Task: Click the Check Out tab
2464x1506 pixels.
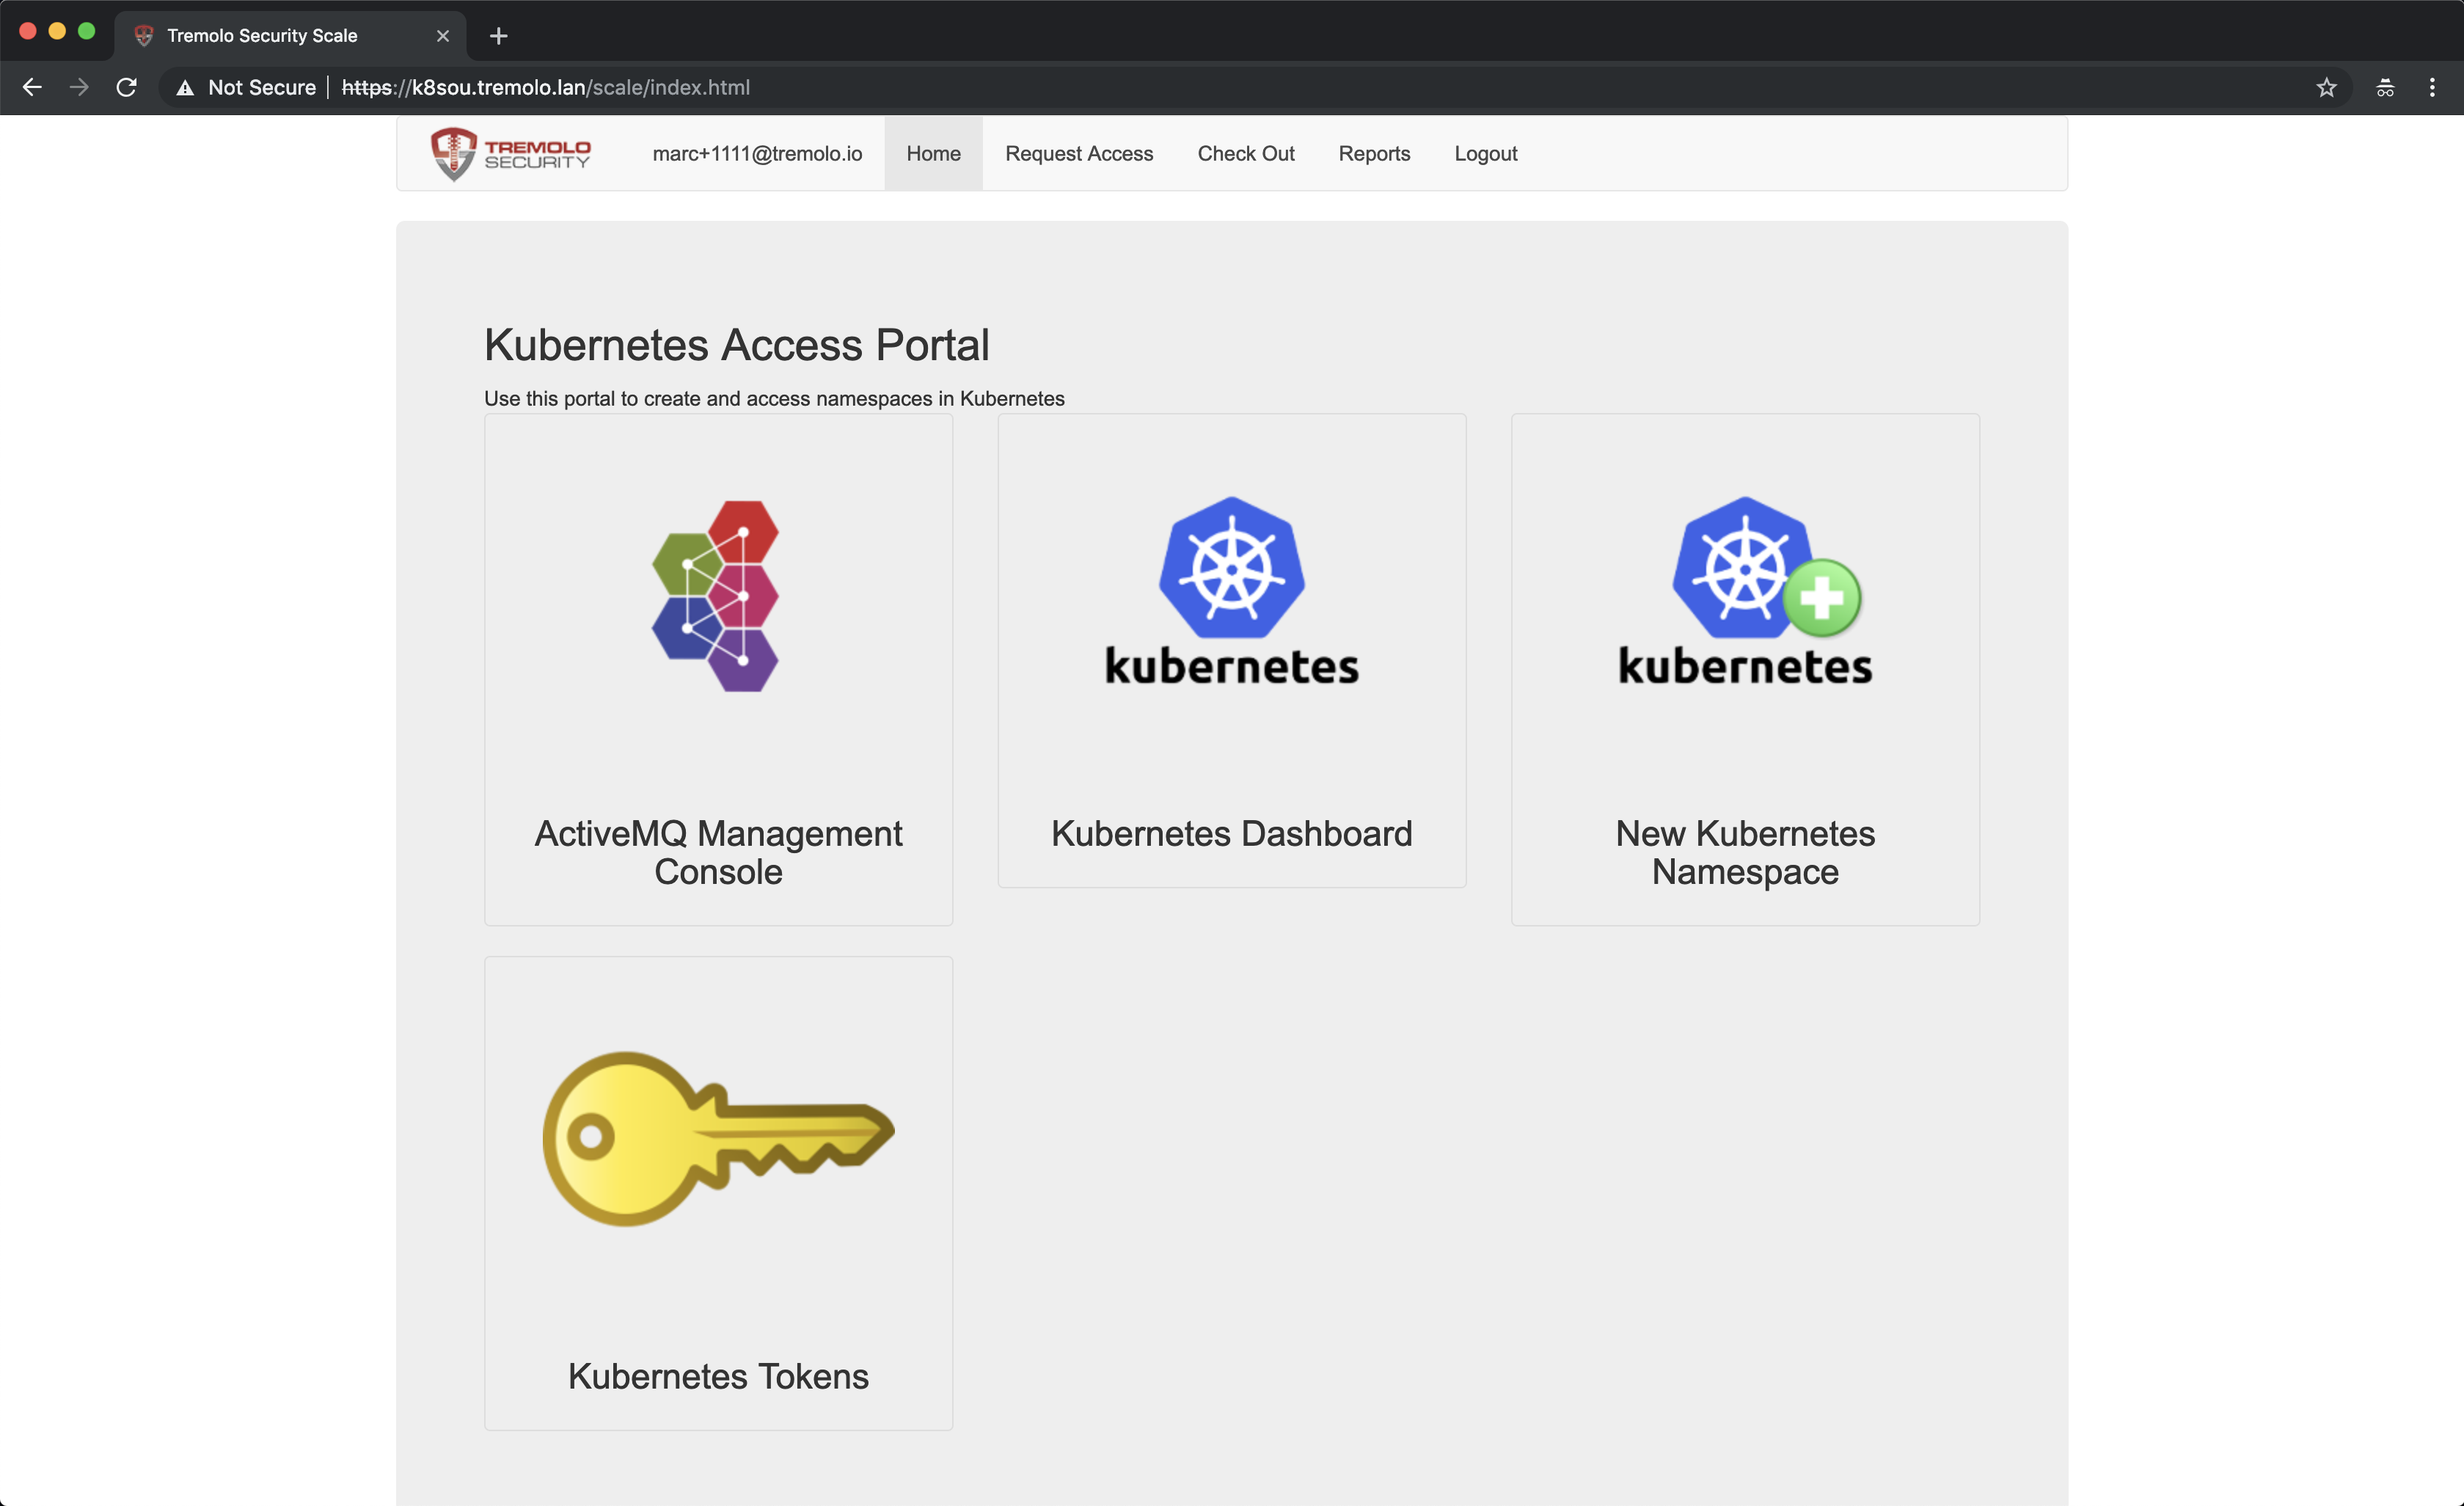Action: coord(1246,153)
